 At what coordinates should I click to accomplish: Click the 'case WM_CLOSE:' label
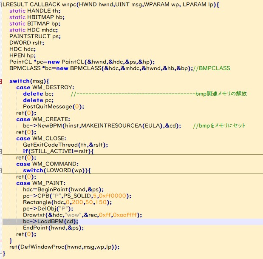click(x=41, y=139)
